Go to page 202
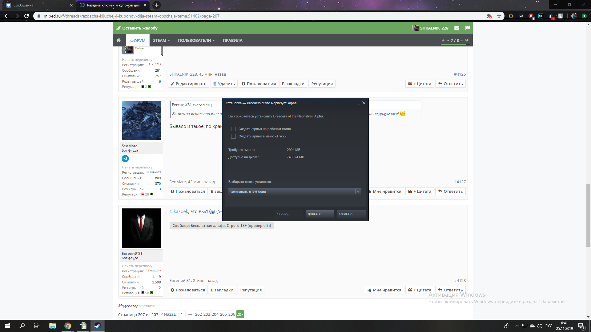Screen dimensions: 591x332 pos(199,314)
